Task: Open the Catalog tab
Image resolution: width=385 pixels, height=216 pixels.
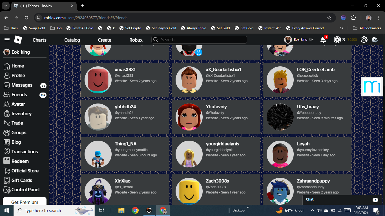Action: coord(72,40)
